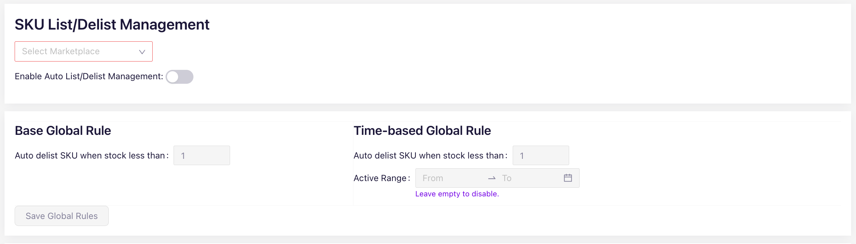Focus the Time-based Global Rule stock threshold input
This screenshot has width=856, height=244.
click(x=541, y=155)
